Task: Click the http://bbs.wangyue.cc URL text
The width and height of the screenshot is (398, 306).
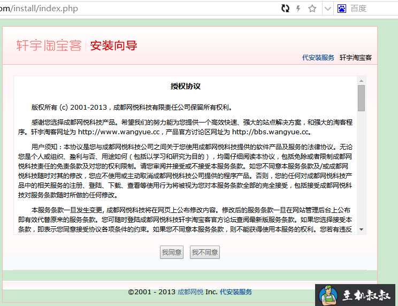Action: coord(270,132)
